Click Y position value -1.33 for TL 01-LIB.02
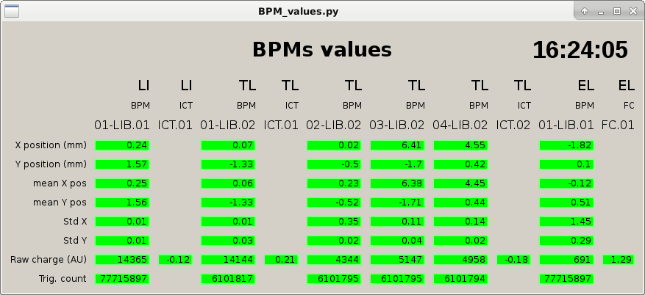The image size is (645, 295). pyautogui.click(x=229, y=164)
